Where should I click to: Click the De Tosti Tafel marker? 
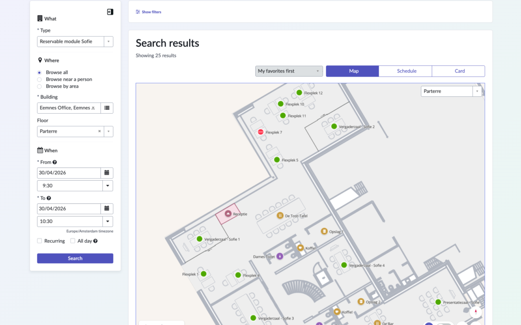tap(280, 216)
